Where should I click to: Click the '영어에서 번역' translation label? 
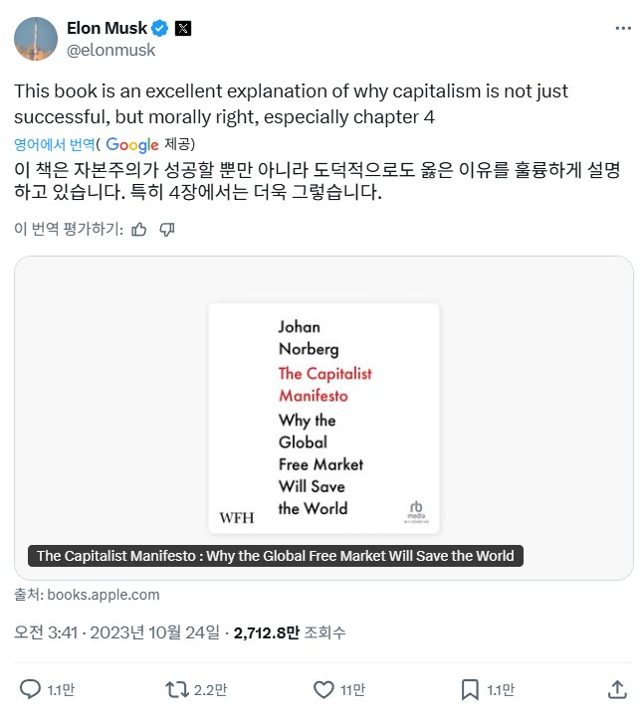[x=54, y=145]
